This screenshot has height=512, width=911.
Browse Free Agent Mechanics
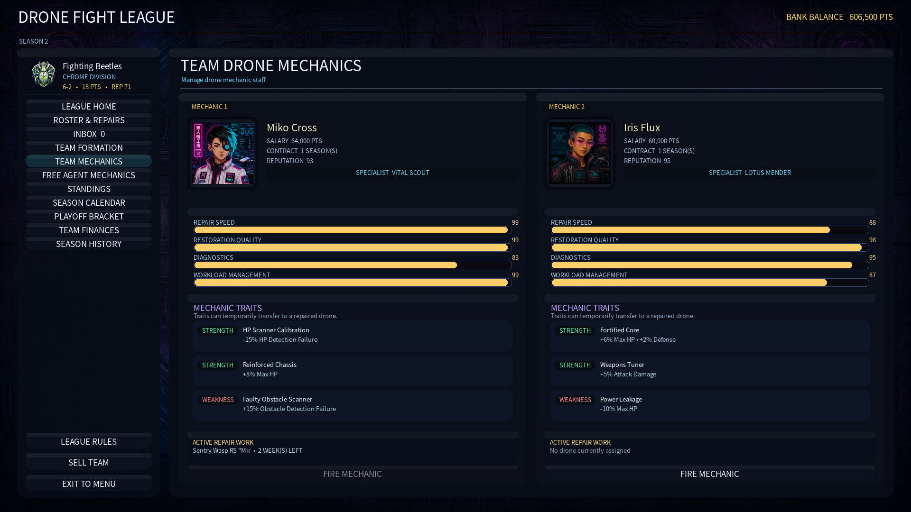coord(89,175)
